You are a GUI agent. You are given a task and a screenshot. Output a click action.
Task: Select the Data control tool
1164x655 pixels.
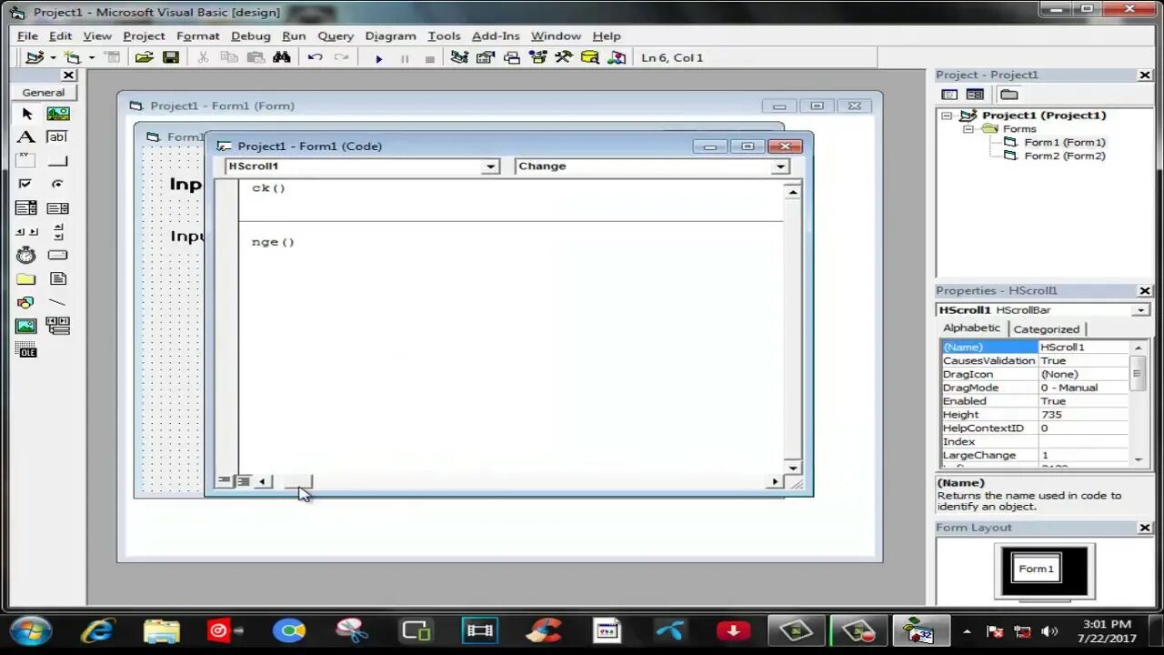click(58, 327)
